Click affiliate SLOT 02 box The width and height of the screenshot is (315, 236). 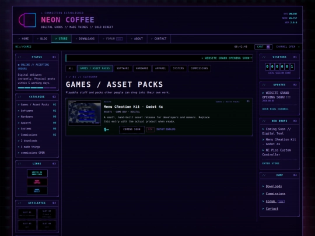47,214
